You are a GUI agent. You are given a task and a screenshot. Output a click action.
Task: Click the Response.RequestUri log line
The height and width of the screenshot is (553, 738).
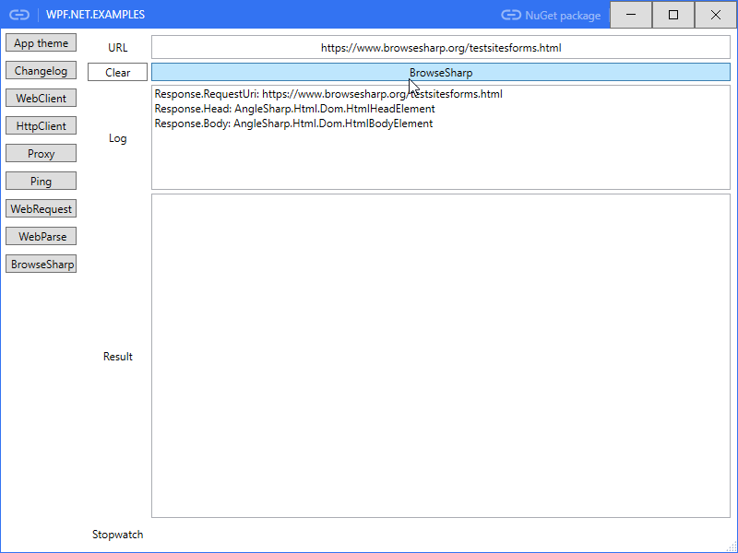pos(328,94)
